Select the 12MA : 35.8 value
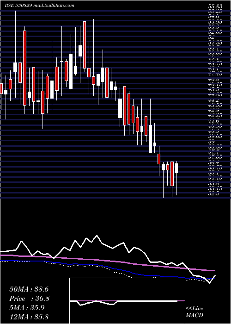 [29, 317]
